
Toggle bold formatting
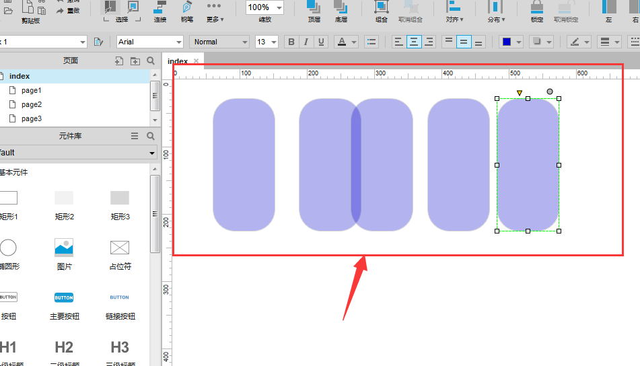pos(291,42)
